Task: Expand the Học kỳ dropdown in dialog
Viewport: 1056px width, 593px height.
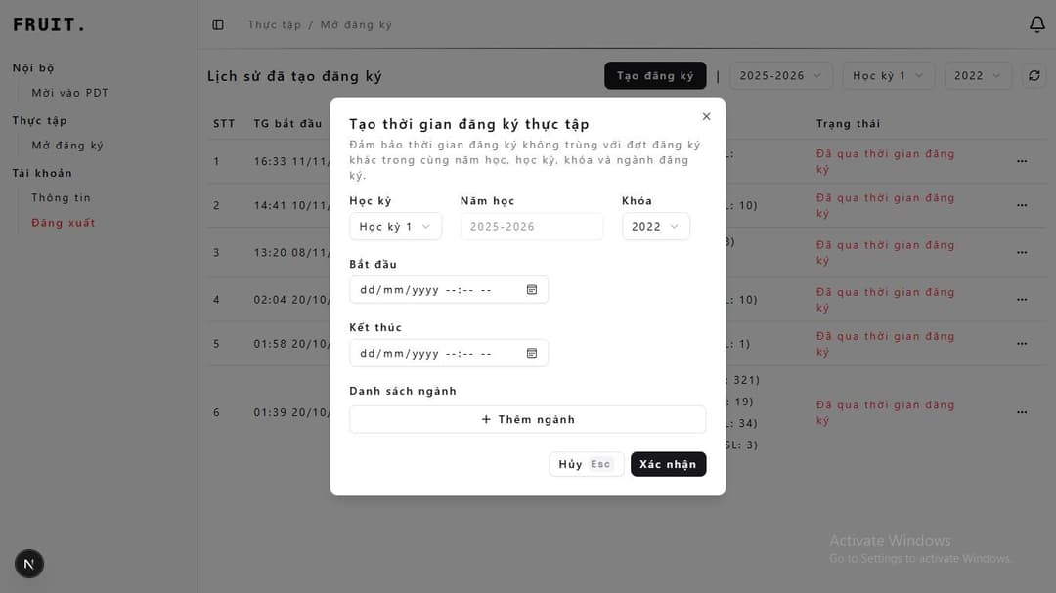Action: tap(395, 227)
